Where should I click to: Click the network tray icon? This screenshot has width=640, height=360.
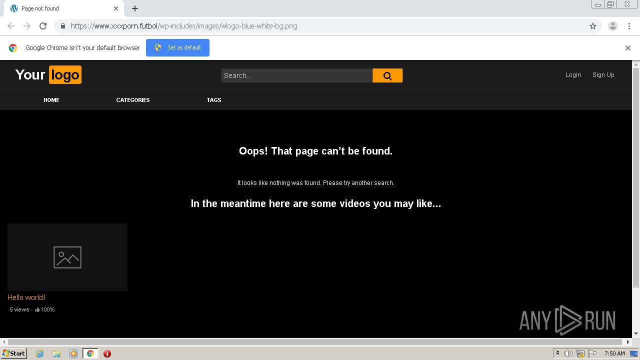[x=580, y=353]
